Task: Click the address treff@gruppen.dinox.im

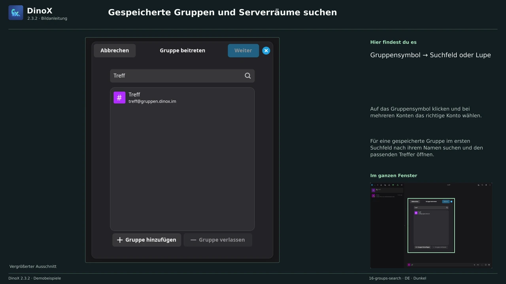Action: coord(152,101)
